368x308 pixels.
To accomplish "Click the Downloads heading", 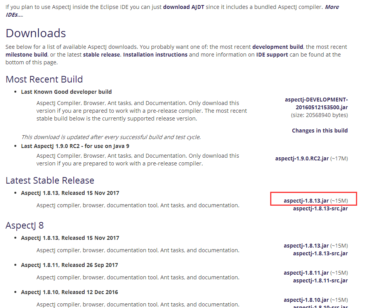I will (36, 33).
